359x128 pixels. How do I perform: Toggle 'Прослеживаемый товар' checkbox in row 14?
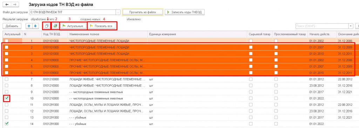point(276,124)
